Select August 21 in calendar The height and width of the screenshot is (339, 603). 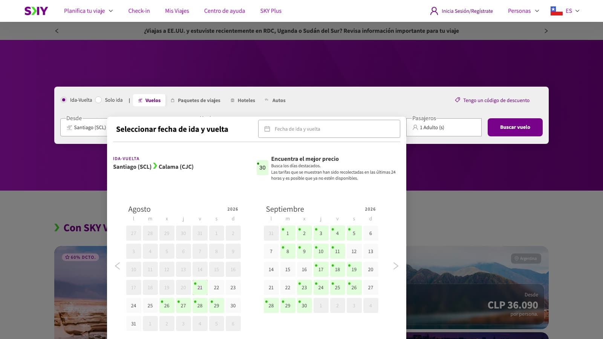click(x=200, y=287)
